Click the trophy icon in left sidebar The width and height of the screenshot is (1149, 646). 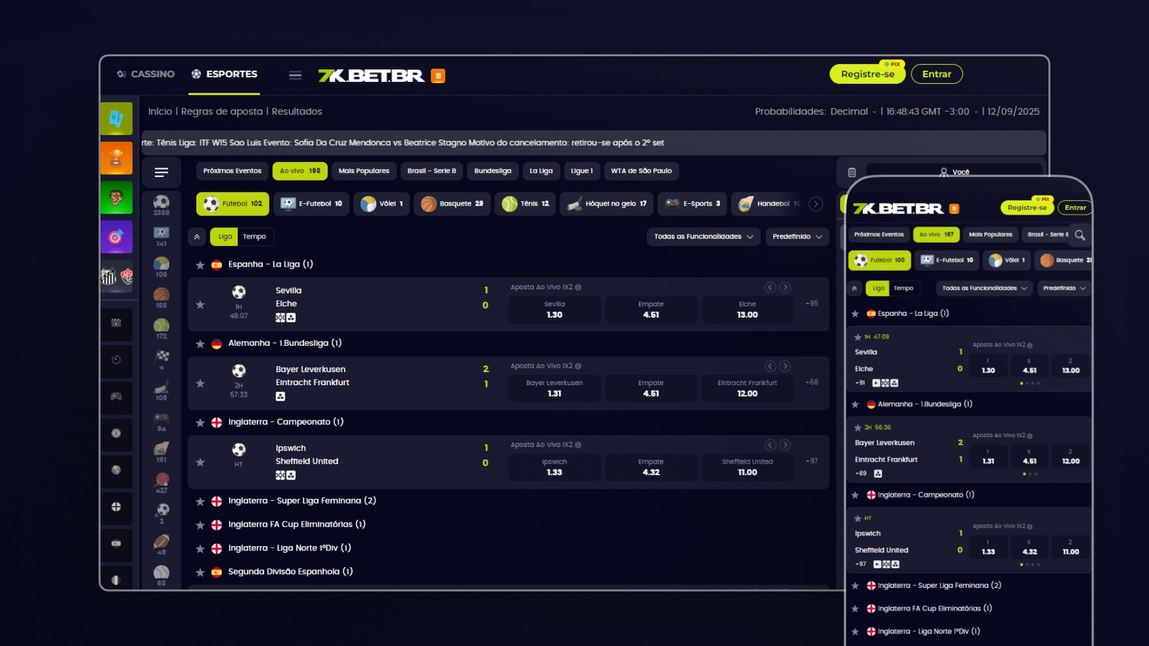pos(116,158)
